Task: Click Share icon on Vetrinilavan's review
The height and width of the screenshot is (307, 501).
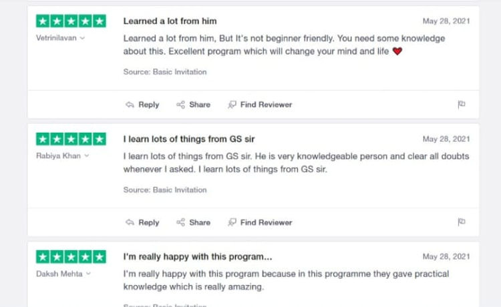Action: 180,105
